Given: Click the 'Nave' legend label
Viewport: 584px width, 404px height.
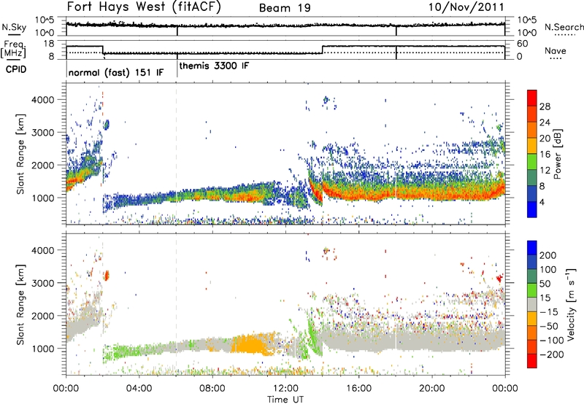Looking at the screenshot, I should [556, 50].
